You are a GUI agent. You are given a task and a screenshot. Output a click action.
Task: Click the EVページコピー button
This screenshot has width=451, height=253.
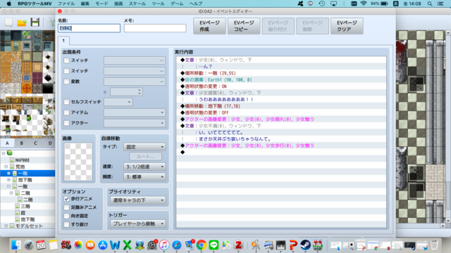[x=244, y=26]
